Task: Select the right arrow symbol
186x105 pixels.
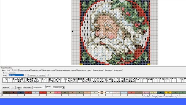Action: pos(4,81)
